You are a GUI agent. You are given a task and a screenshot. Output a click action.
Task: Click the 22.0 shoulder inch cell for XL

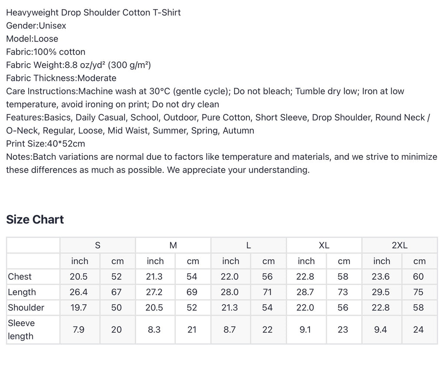pyautogui.click(x=307, y=307)
